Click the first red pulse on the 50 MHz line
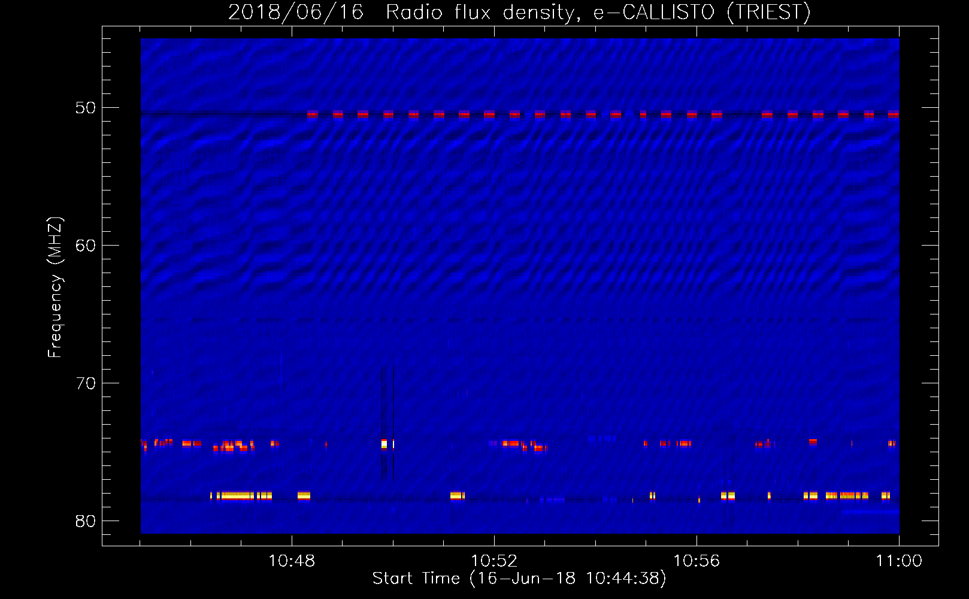The width and height of the screenshot is (969, 599). 312,114
